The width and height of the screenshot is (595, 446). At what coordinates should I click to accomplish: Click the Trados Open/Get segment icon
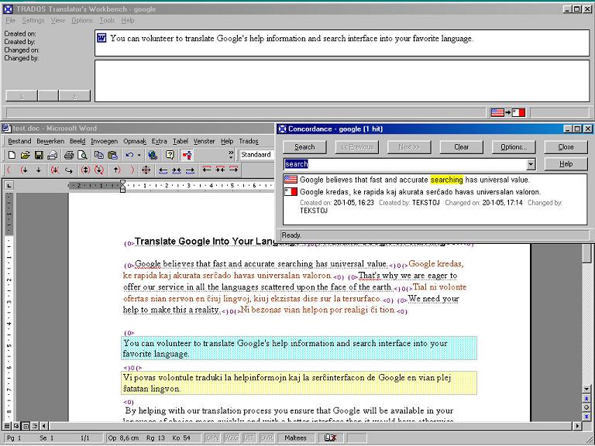click(x=24, y=170)
